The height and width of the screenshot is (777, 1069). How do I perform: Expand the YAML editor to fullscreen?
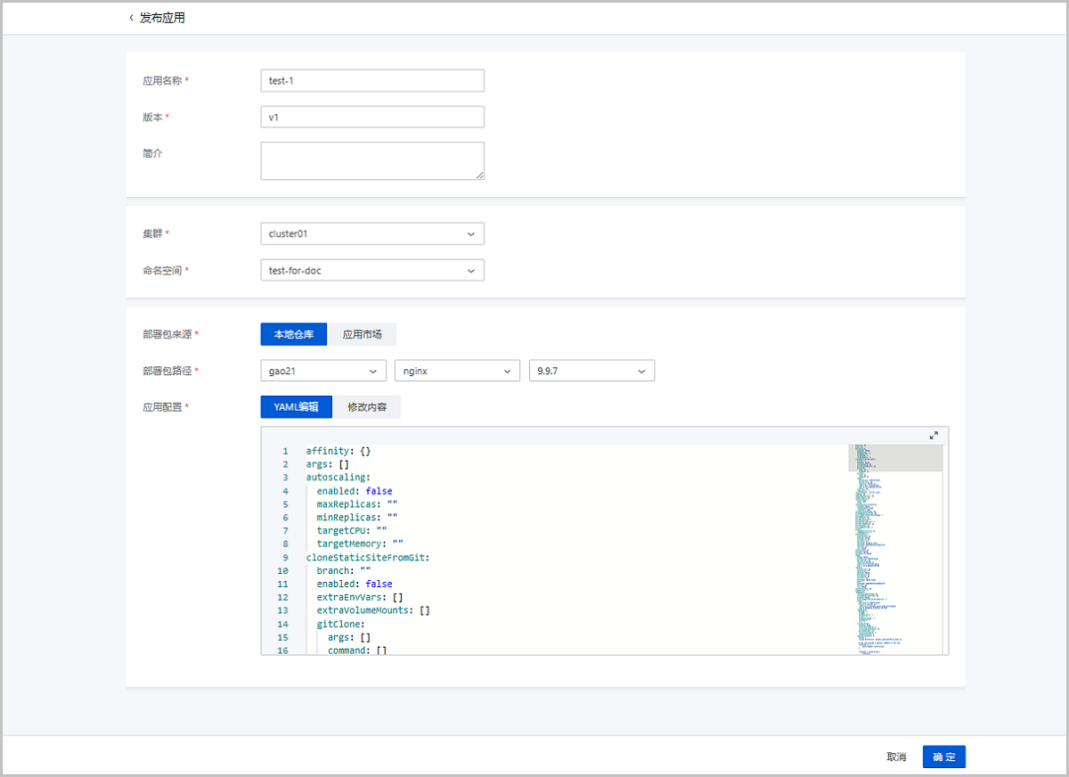[934, 435]
